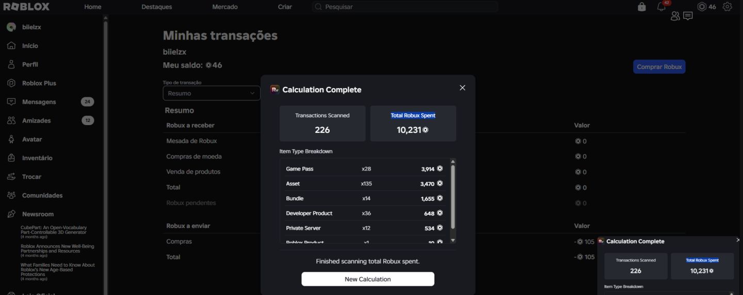Click the Roblox logo in the header

click(27, 7)
